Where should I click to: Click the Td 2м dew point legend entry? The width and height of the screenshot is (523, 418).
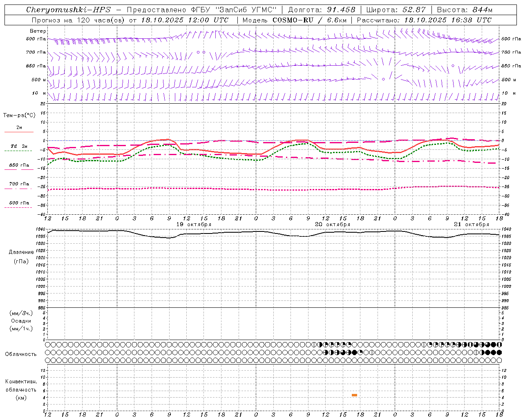pos(19,146)
